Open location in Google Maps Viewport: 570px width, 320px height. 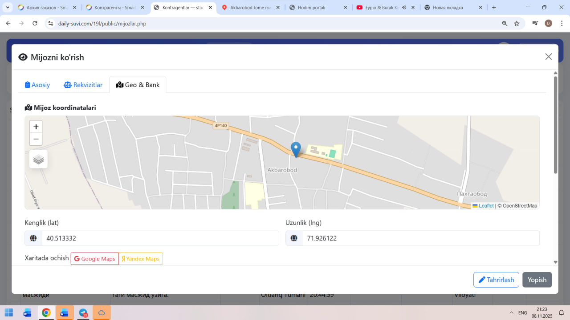click(x=94, y=259)
